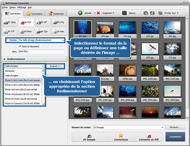Click the green Ajouter plus icon

click(x=80, y=13)
